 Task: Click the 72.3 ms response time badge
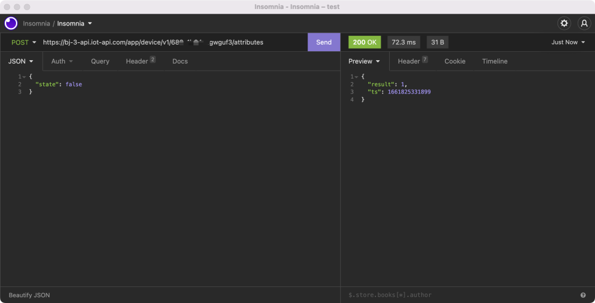404,42
